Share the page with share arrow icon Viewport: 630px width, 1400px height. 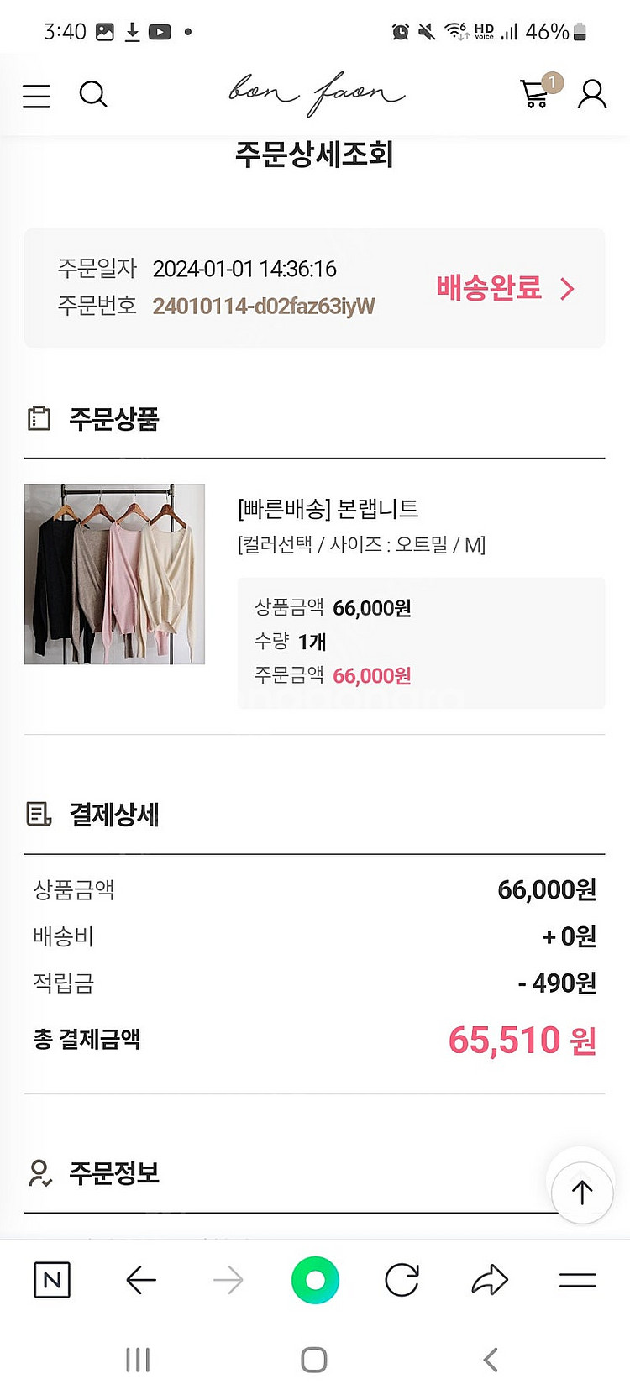tap(490, 1280)
